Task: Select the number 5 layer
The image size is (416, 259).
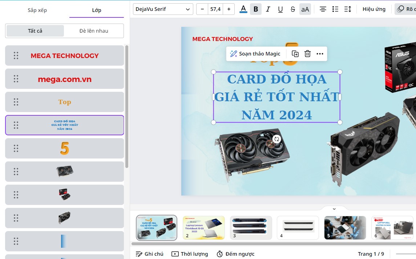Action: 64,148
